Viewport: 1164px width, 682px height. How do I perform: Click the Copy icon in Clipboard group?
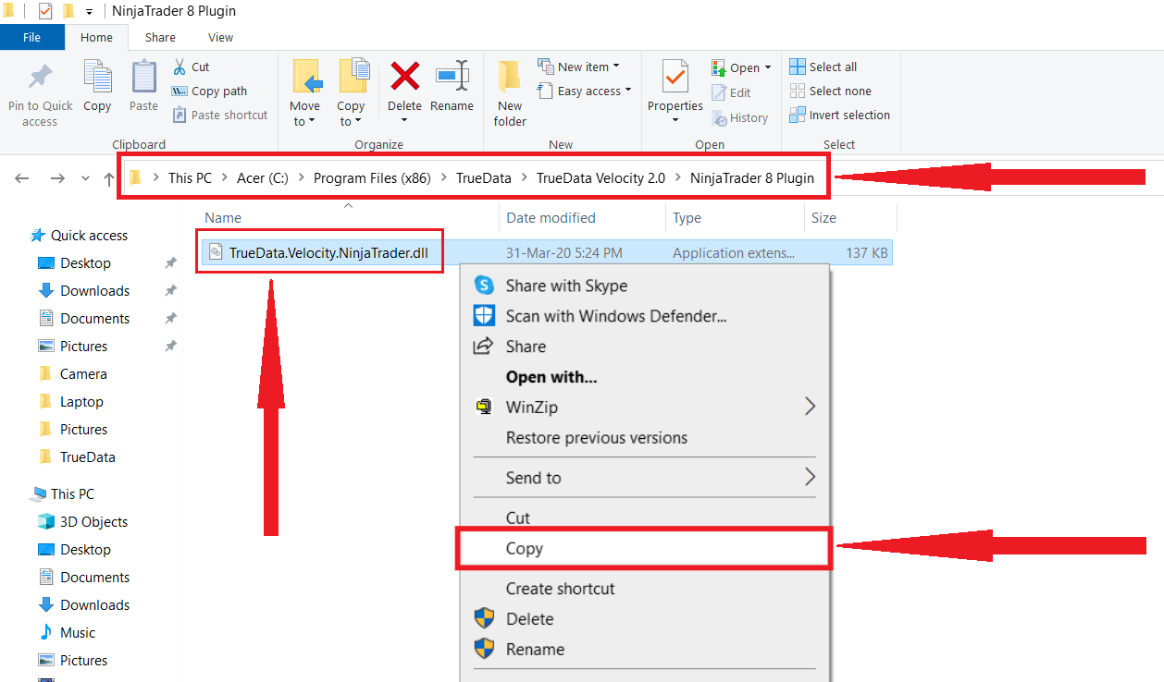click(x=97, y=76)
